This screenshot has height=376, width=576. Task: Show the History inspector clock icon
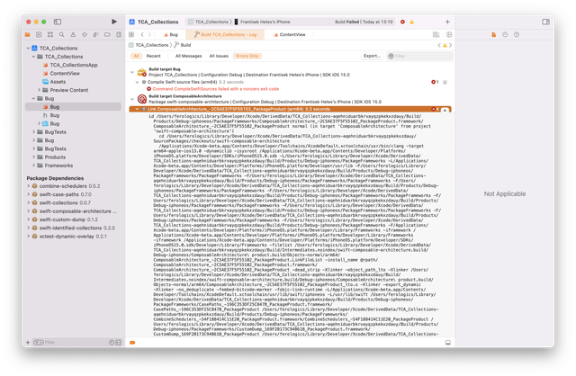pos(505,34)
